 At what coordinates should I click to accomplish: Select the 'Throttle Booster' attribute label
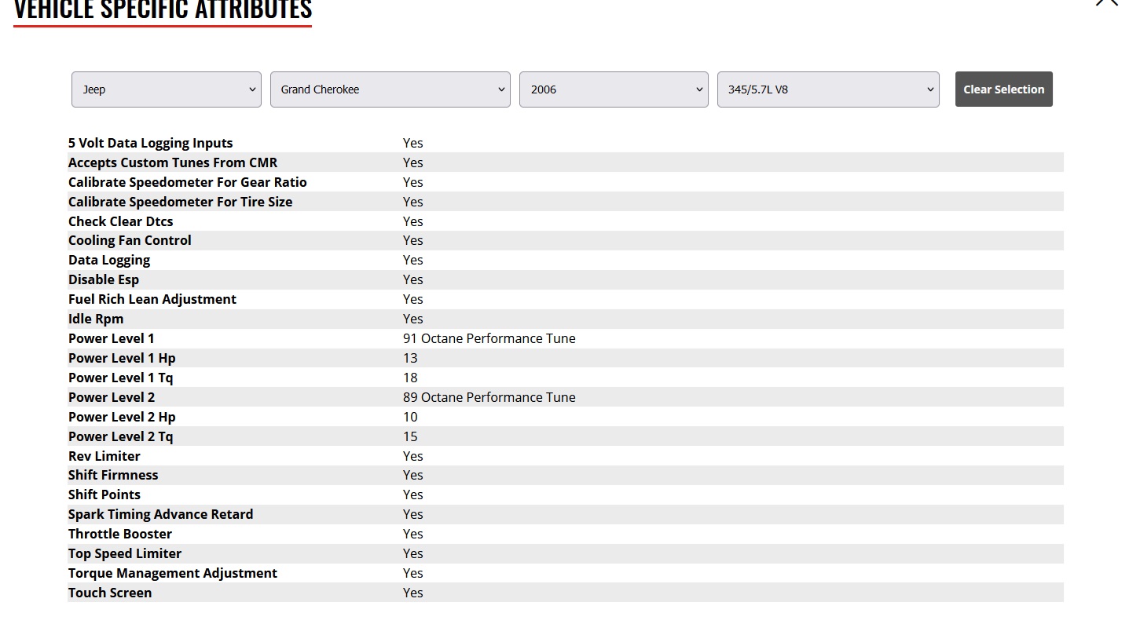pyautogui.click(x=120, y=534)
